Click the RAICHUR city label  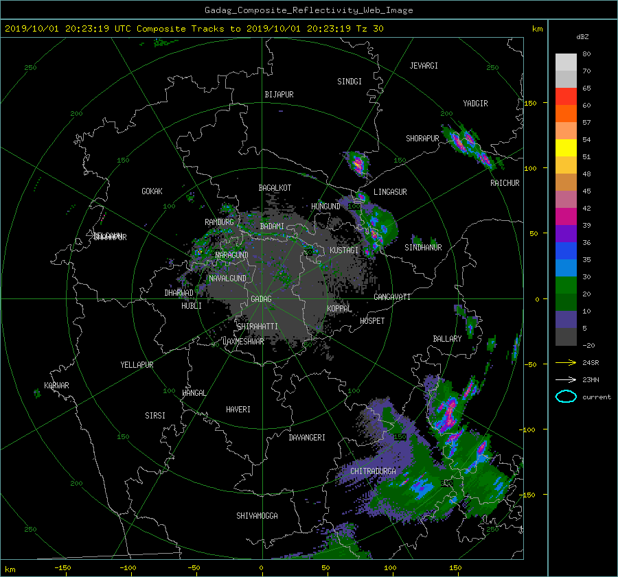[x=505, y=183]
